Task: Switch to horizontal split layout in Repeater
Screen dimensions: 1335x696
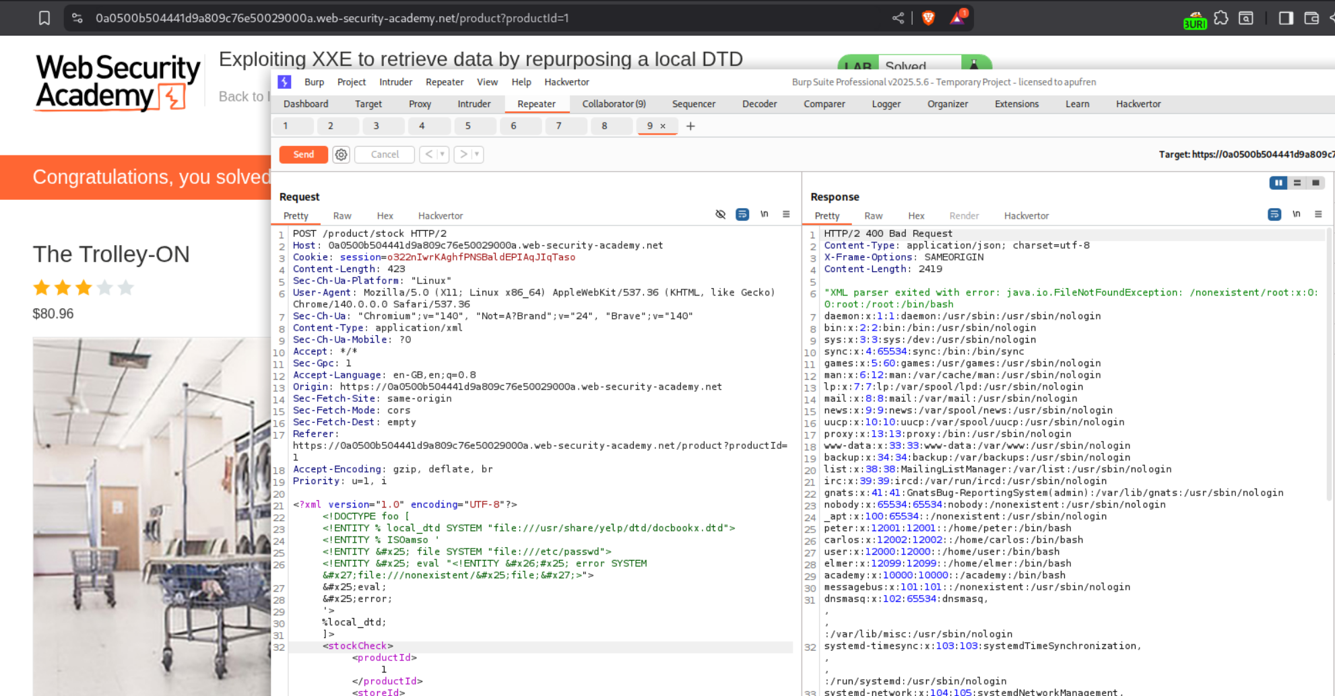Action: coord(1297,182)
